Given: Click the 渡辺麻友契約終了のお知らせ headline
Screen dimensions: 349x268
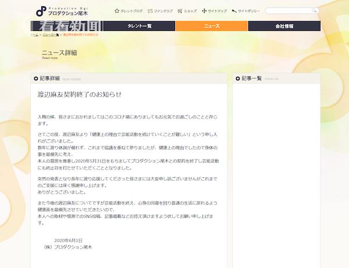Looking at the screenshot, I should [x=80, y=95].
